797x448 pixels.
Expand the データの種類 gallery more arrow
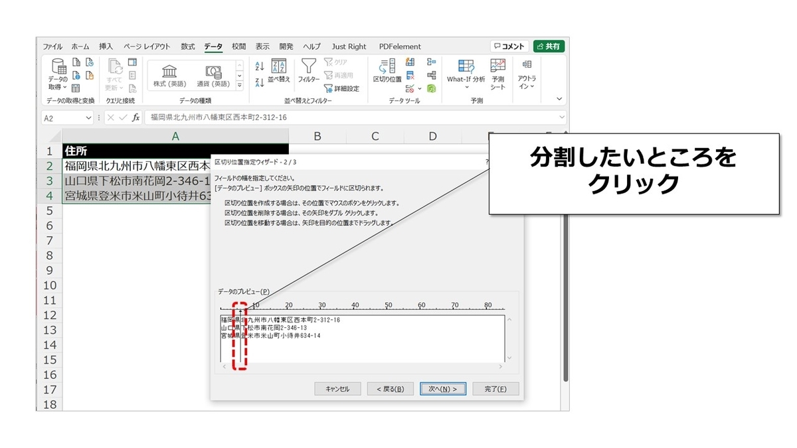[x=240, y=86]
